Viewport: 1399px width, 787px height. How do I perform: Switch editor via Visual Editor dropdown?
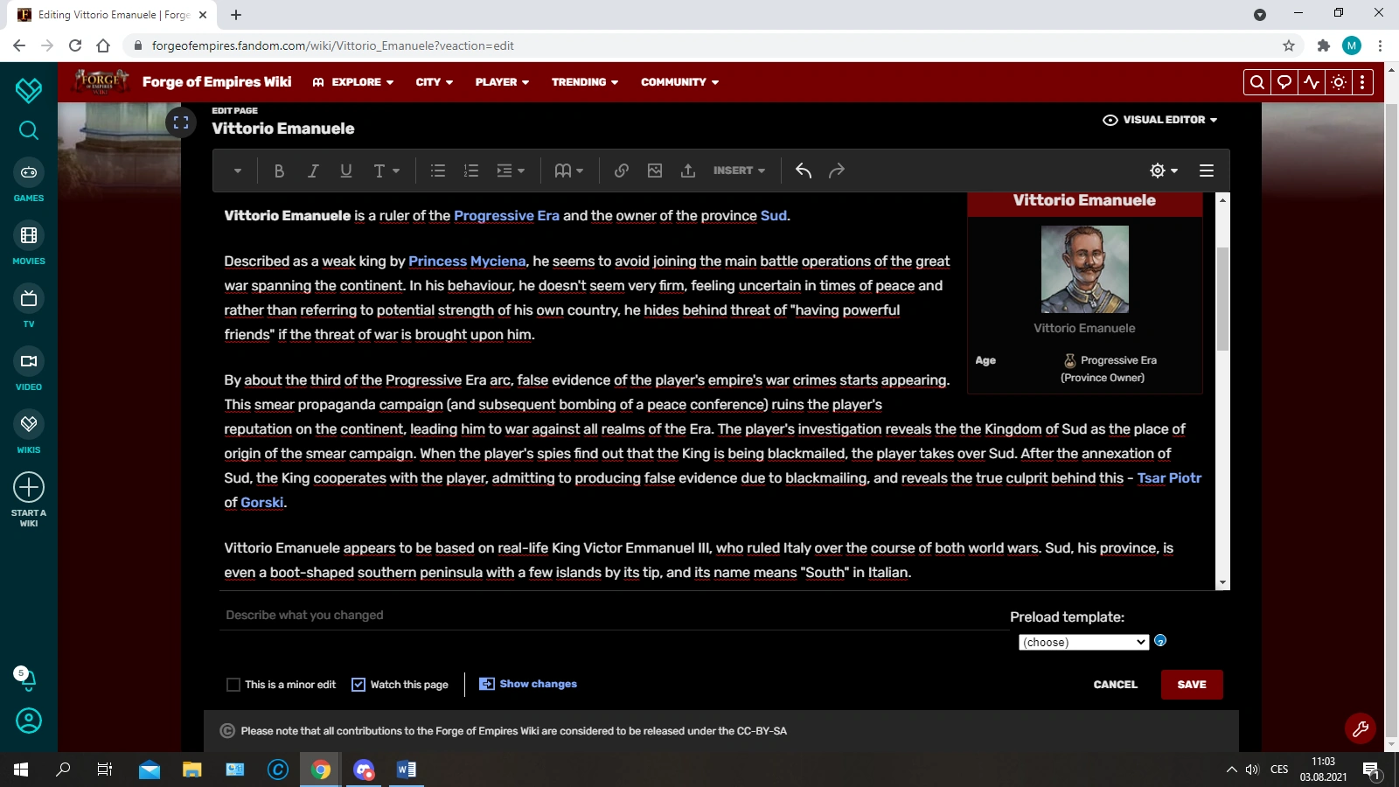click(1160, 120)
